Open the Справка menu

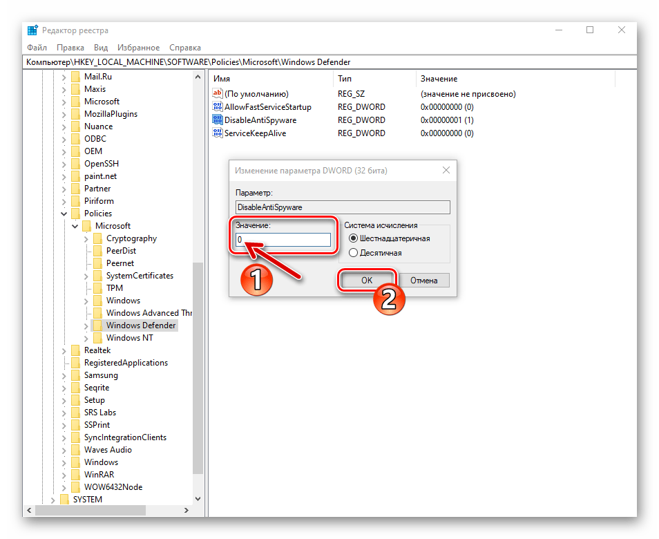[x=185, y=48]
